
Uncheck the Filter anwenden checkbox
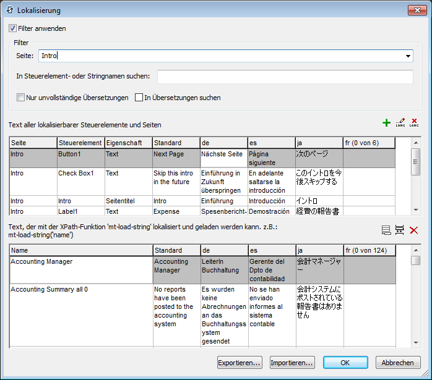click(13, 28)
